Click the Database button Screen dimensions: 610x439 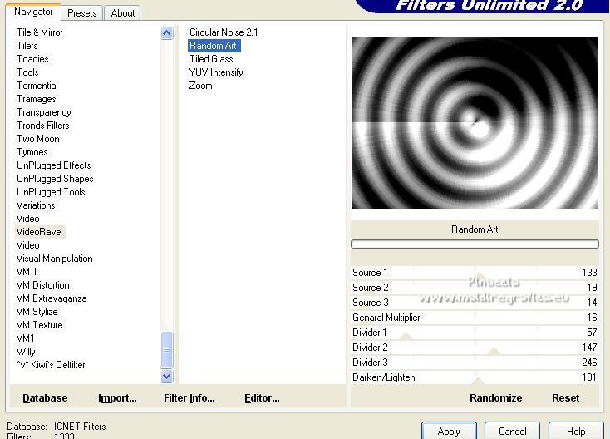point(45,398)
